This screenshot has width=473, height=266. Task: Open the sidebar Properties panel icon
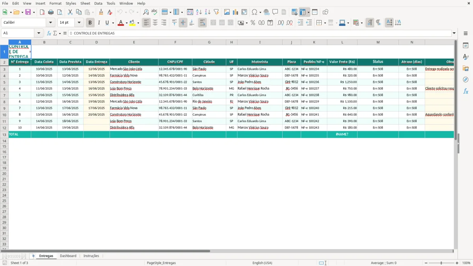coord(466,46)
